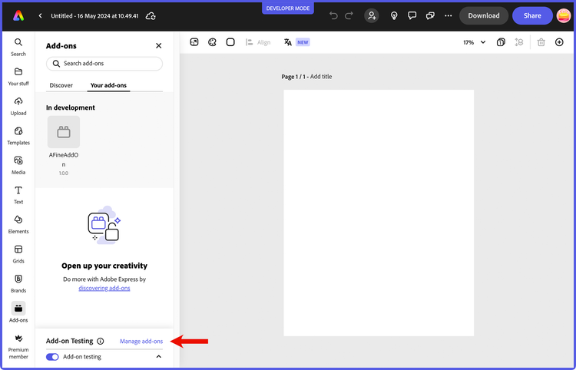Collapse the Add-on testing section chevron

coord(159,356)
